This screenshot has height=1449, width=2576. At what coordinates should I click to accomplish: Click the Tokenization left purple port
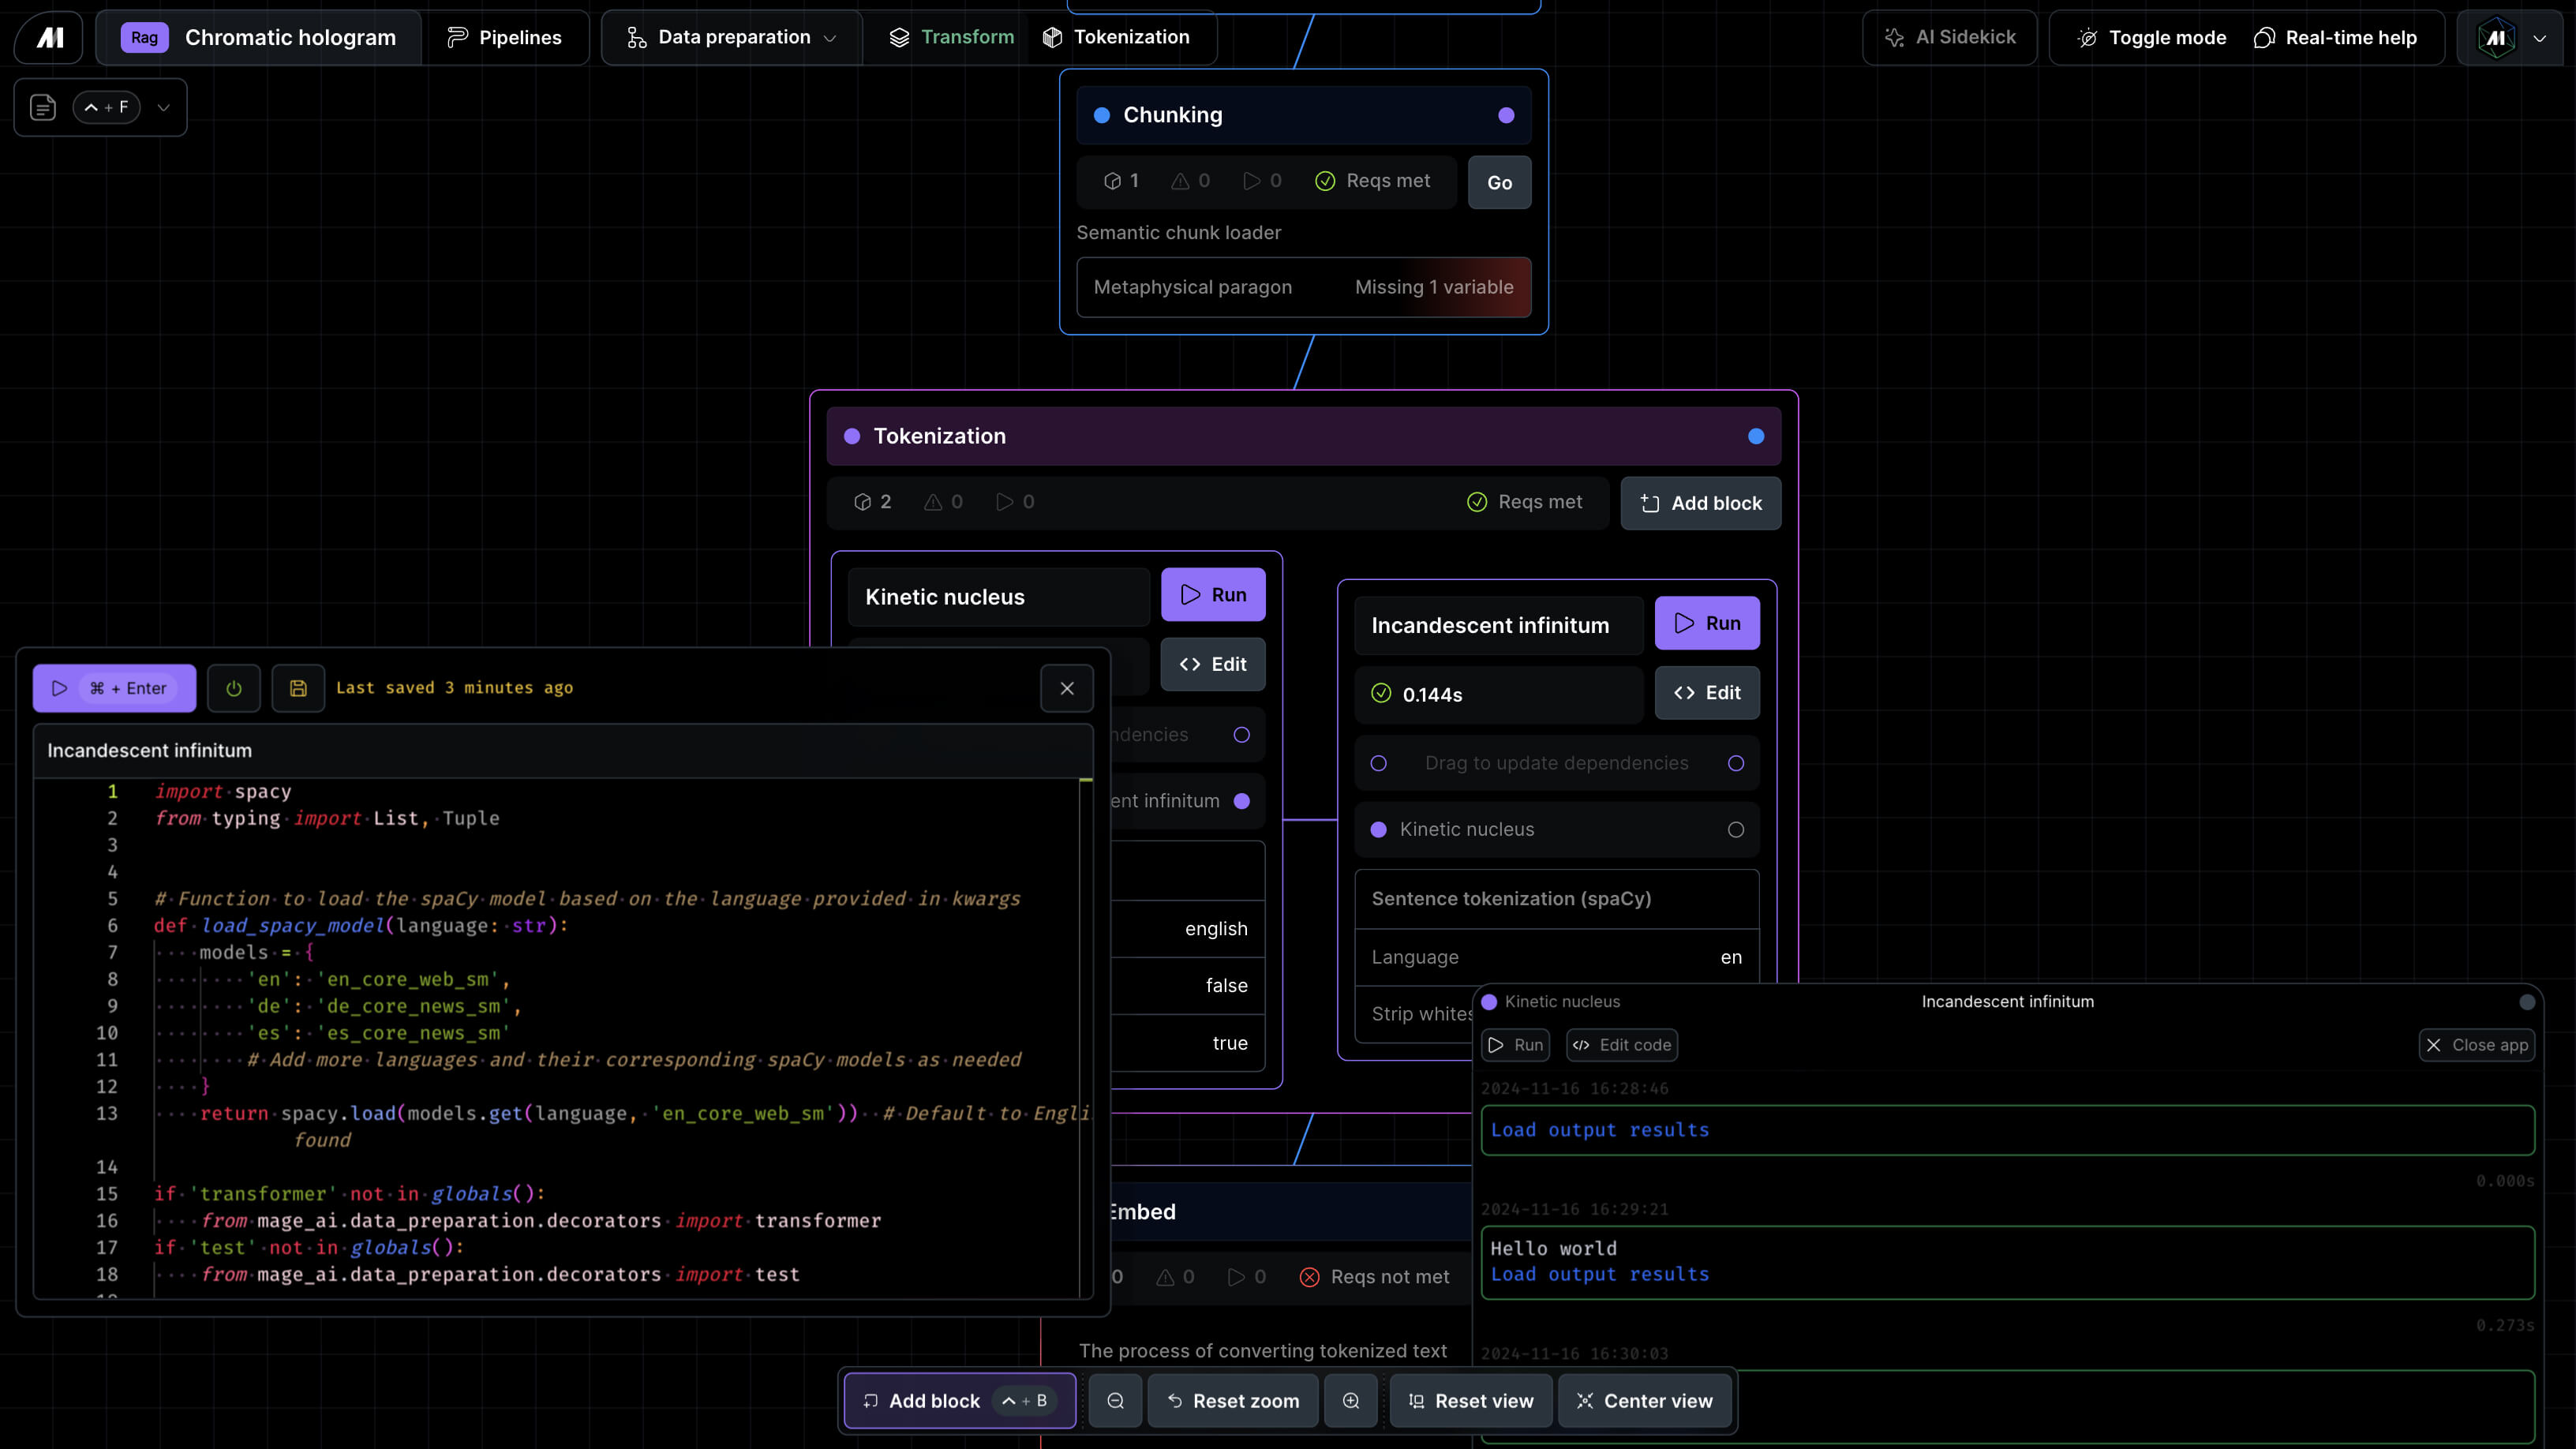[x=852, y=436]
